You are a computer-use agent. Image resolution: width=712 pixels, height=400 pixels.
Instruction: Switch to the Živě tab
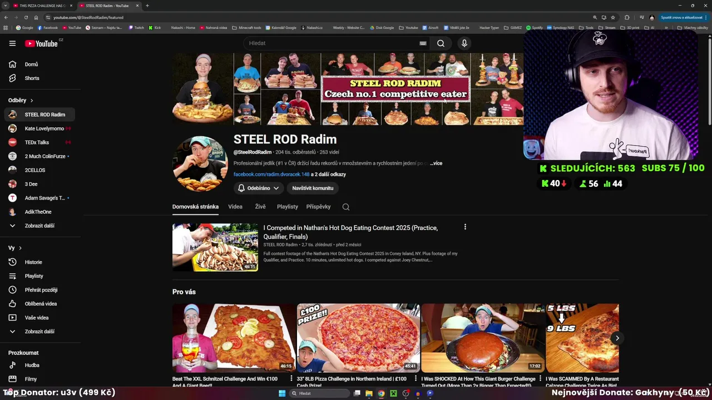tap(260, 207)
